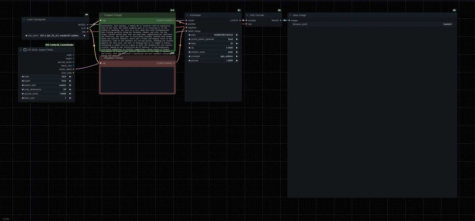Click KSampler LATENT output socket

point(240,20)
